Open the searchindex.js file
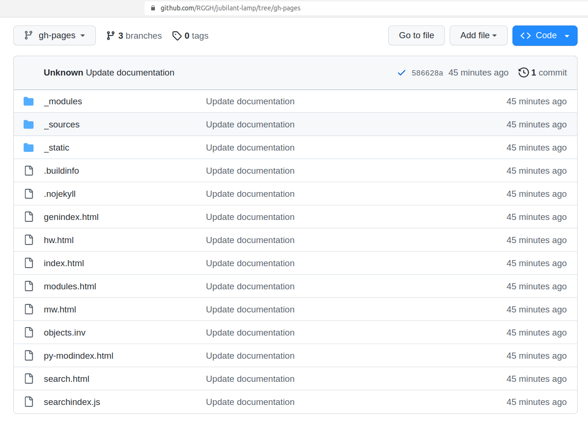Viewport: 588px width, 421px height. [x=72, y=402]
